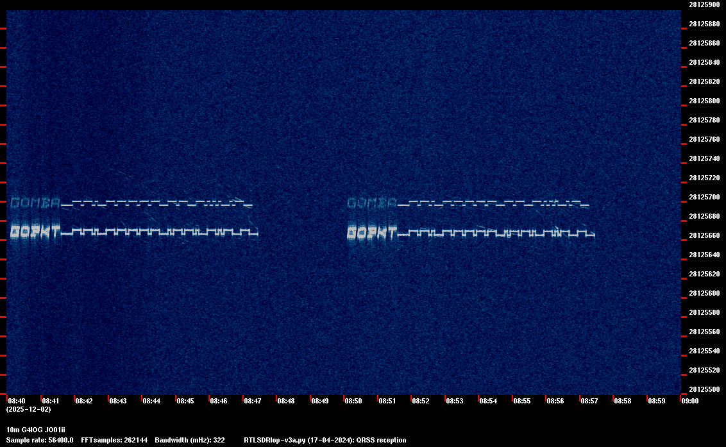Click the 28125880 frequency label

pyautogui.click(x=704, y=24)
